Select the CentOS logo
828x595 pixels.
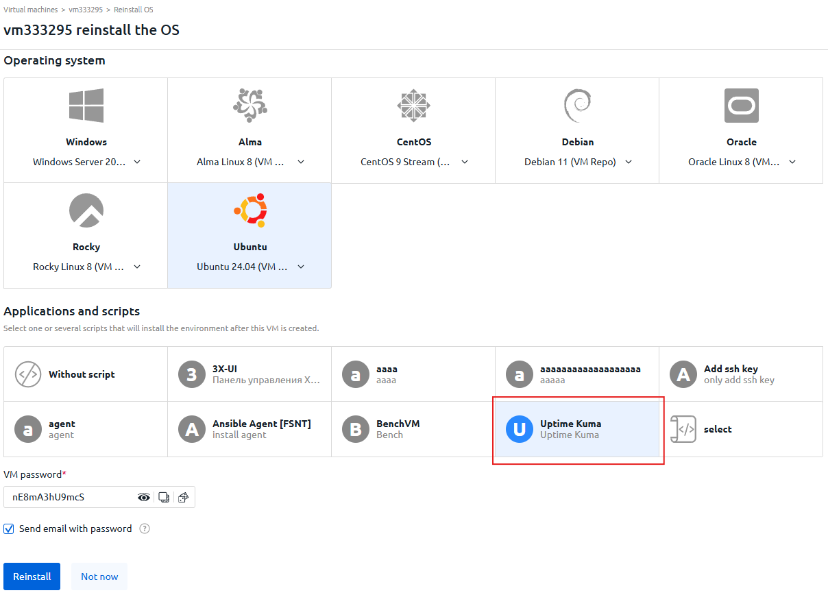pos(413,106)
